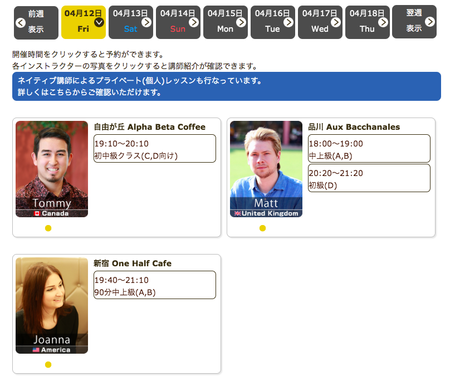Book Matt's 20:20〜21:20 初級(D) lesson
This screenshot has height=386, width=455.
[369, 178]
